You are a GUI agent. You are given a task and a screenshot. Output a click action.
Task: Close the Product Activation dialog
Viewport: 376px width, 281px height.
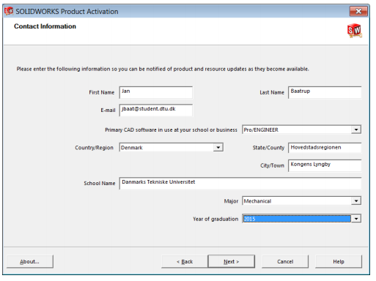358,11
